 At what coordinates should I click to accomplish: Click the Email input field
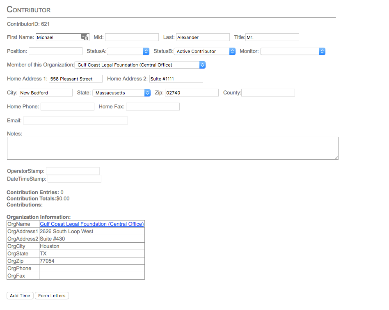click(76, 121)
